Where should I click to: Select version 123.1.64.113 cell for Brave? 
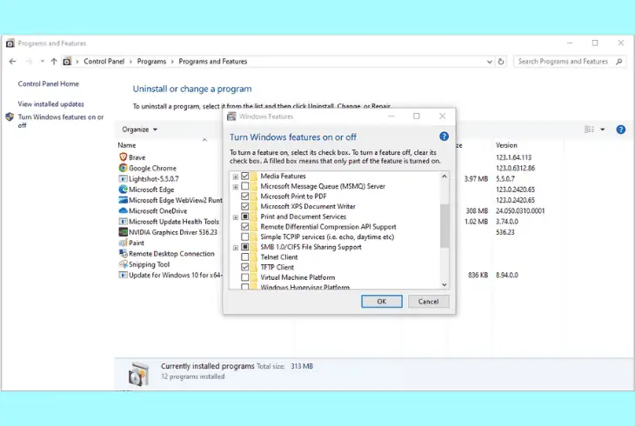(x=513, y=157)
